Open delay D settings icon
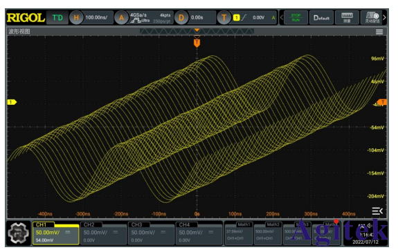This screenshot has width=398, height=252. tap(181, 18)
